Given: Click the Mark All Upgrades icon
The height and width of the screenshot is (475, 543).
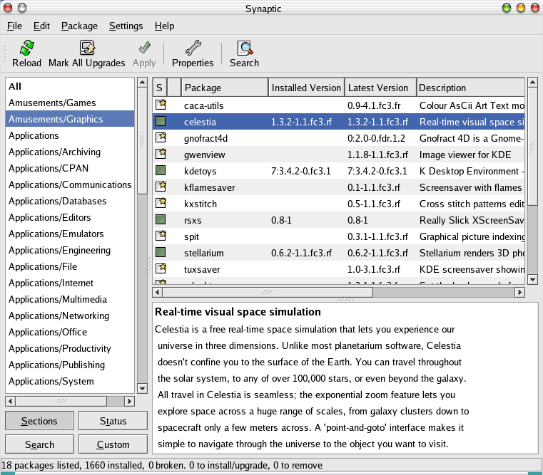Looking at the screenshot, I should point(87,48).
